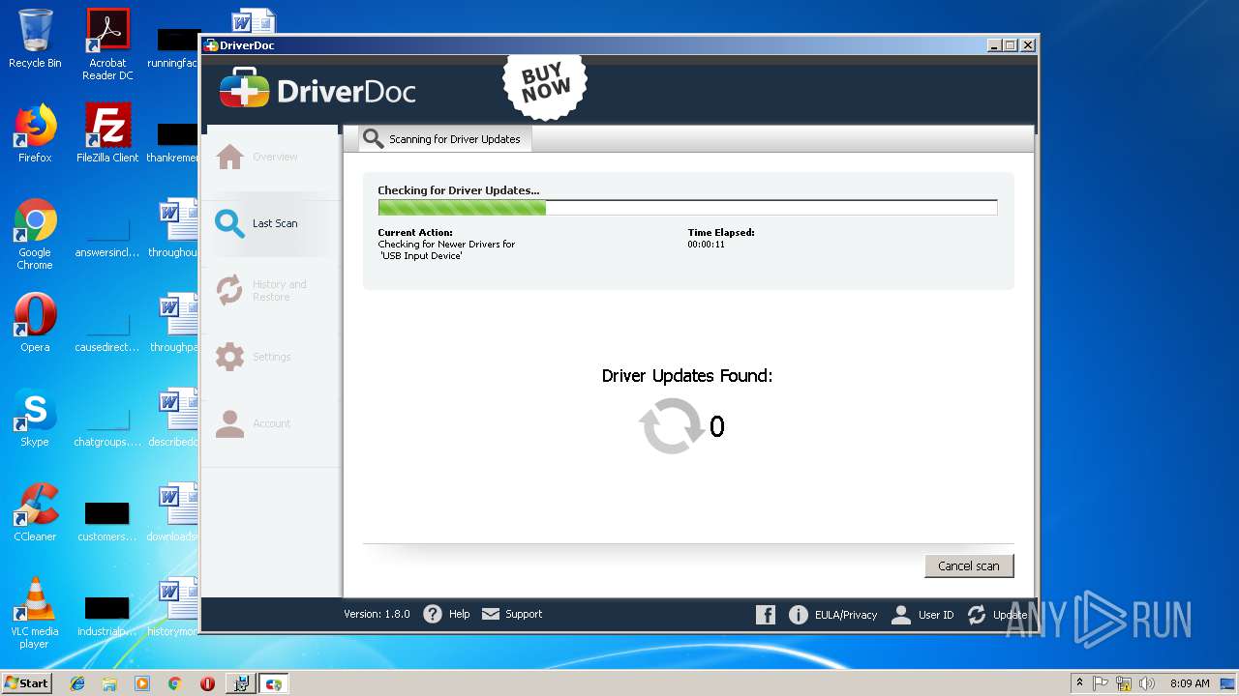Click the 'USB Input Device' action text
Viewport: 1239px width, 696px height.
421,256
